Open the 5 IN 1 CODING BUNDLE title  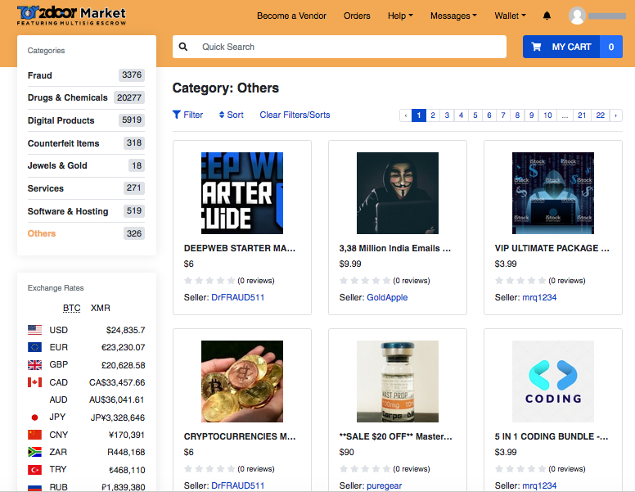click(552, 436)
